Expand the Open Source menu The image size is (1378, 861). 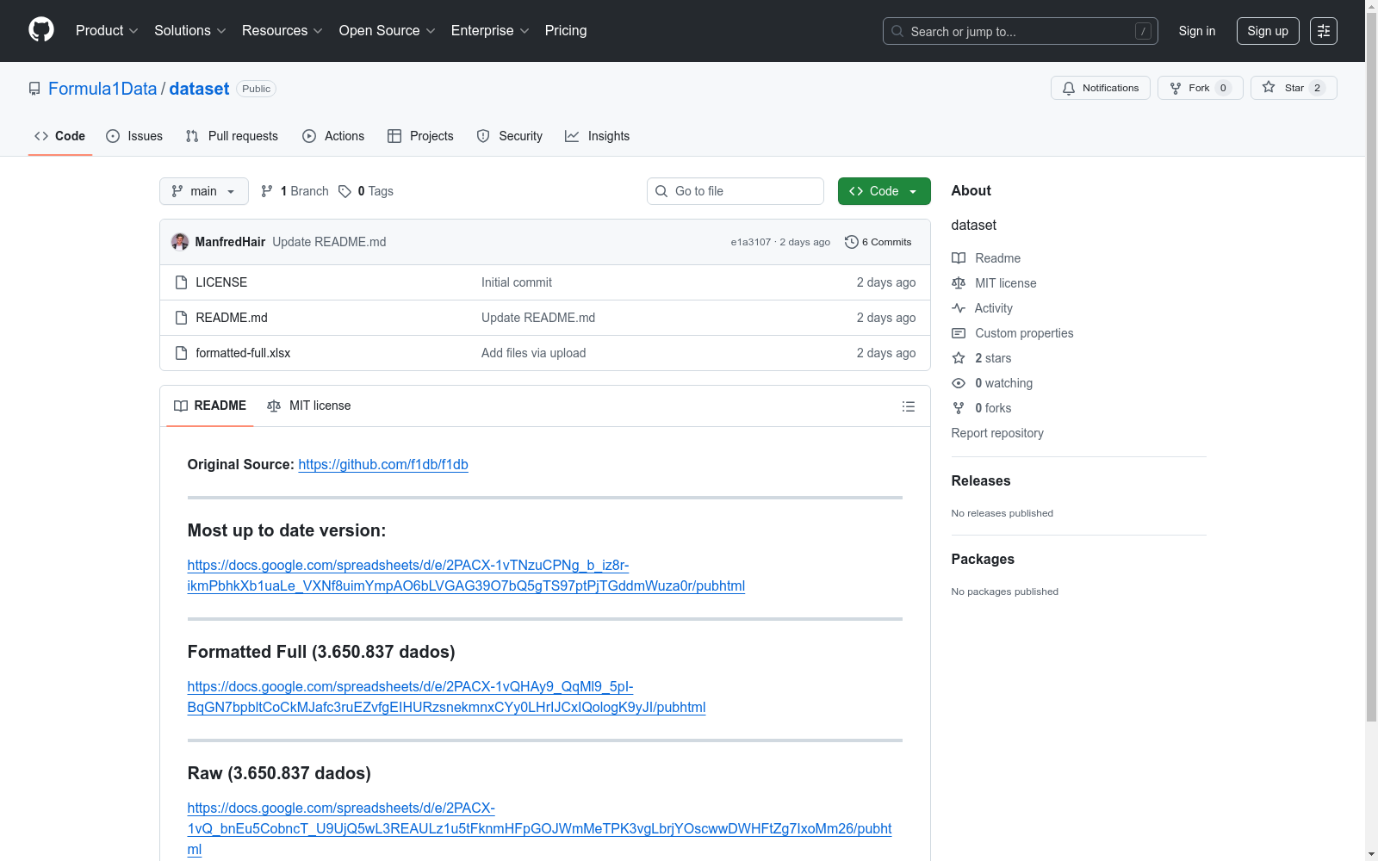coord(388,30)
